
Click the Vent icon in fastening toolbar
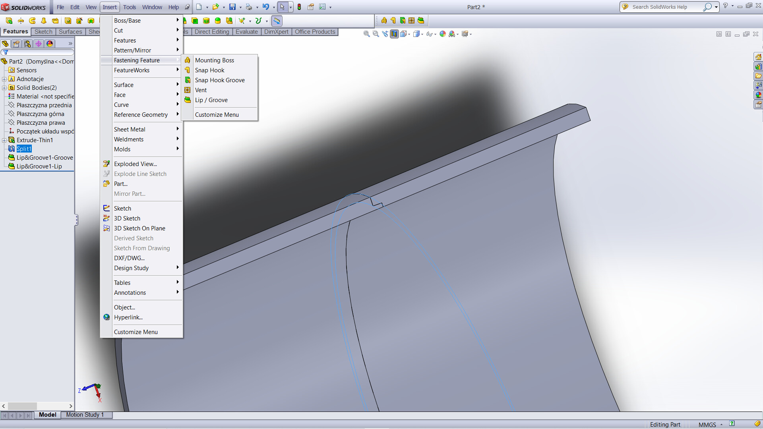(411, 21)
